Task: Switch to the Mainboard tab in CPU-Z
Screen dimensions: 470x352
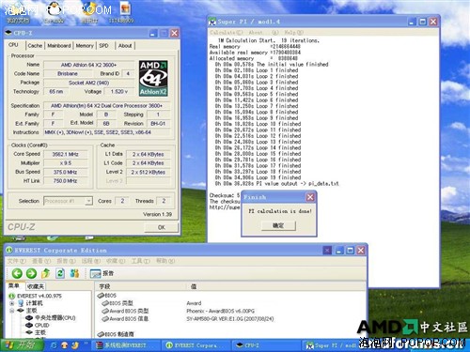Action: coord(59,46)
